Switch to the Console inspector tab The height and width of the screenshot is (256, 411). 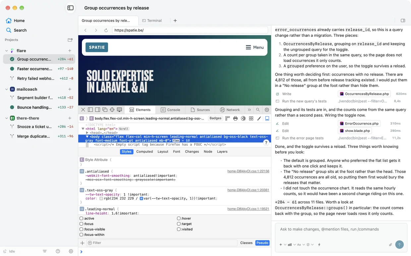coord(170,110)
